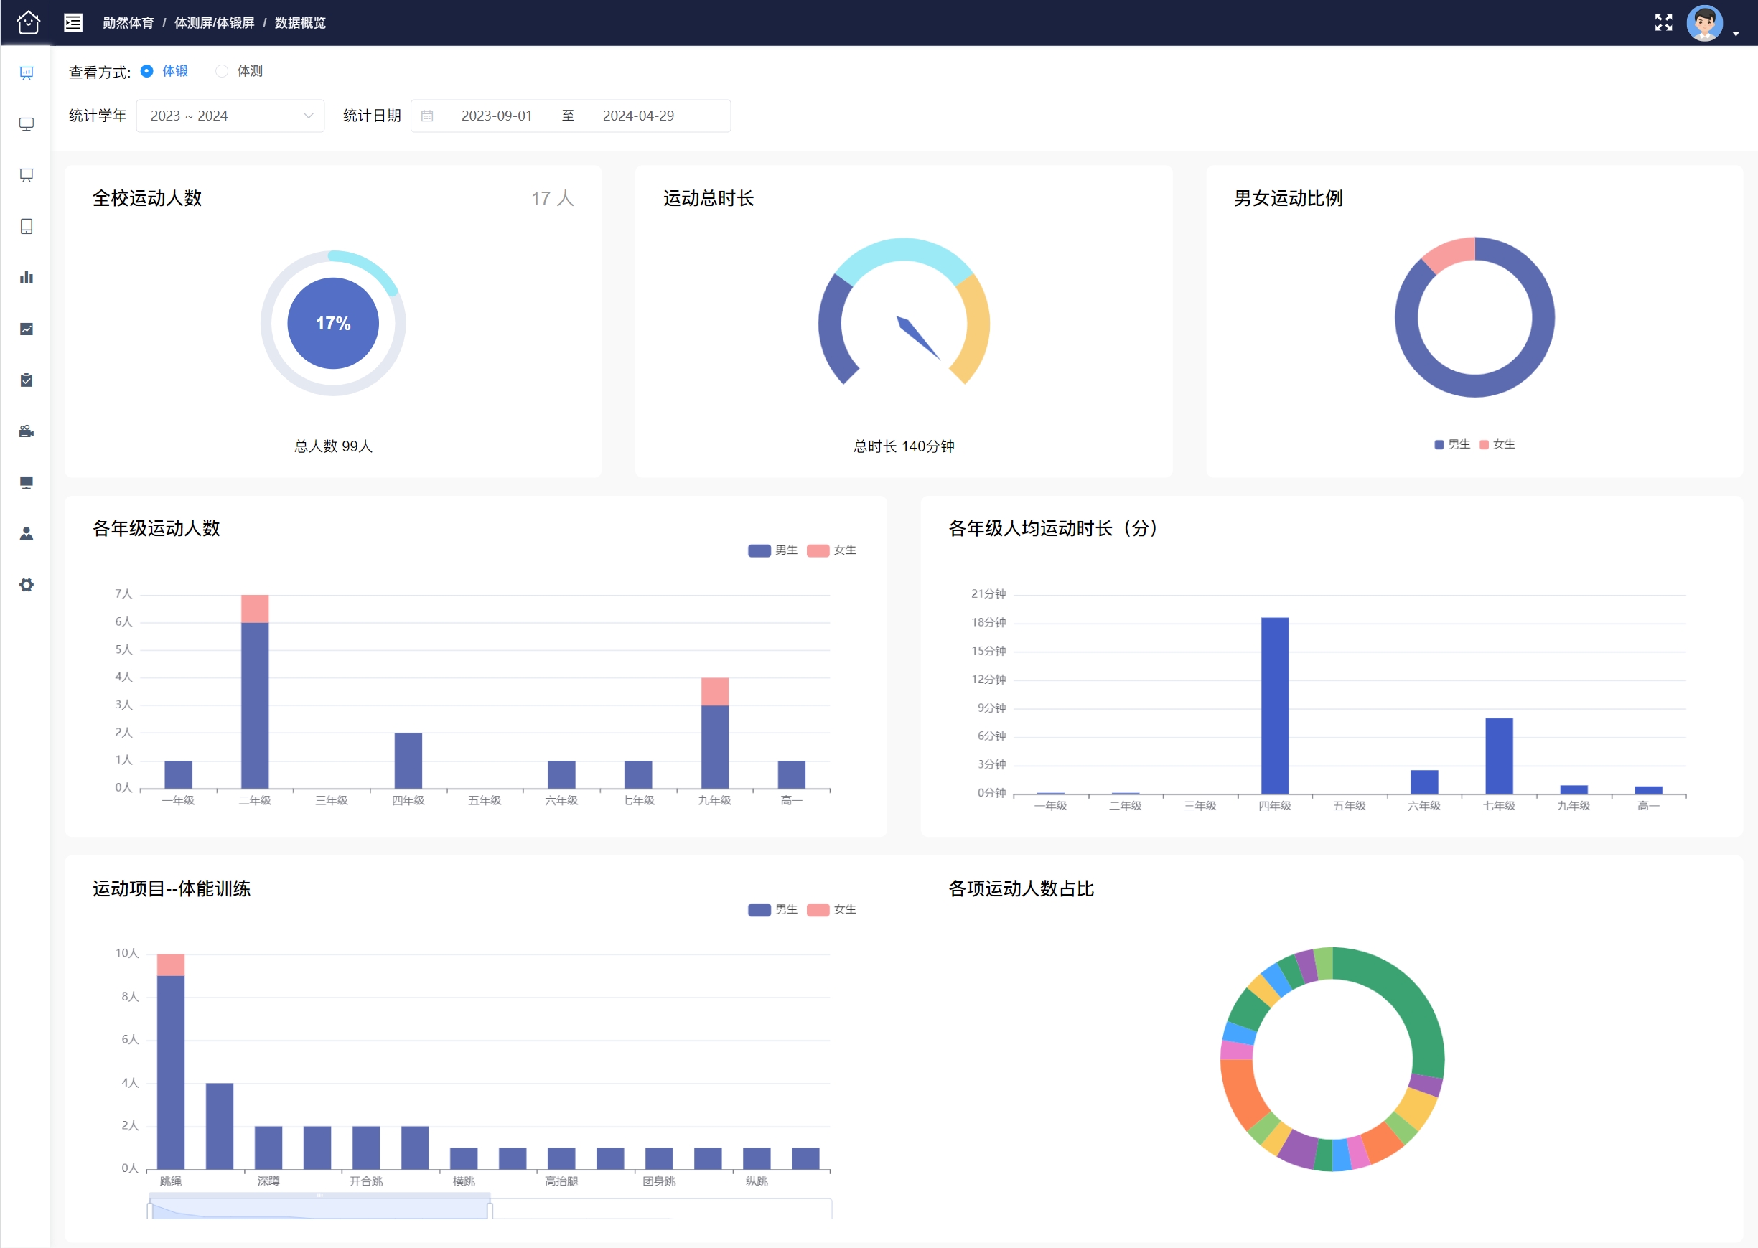This screenshot has width=1758, height=1248.
Task: Toggle 男生 legend in 男女运动比例 chart
Action: tap(1452, 444)
